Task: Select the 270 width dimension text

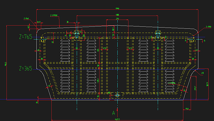Action: 117,18
